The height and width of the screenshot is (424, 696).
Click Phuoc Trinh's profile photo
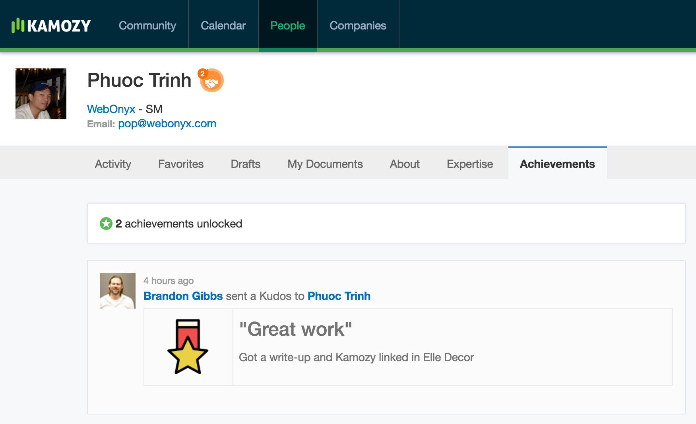(41, 94)
